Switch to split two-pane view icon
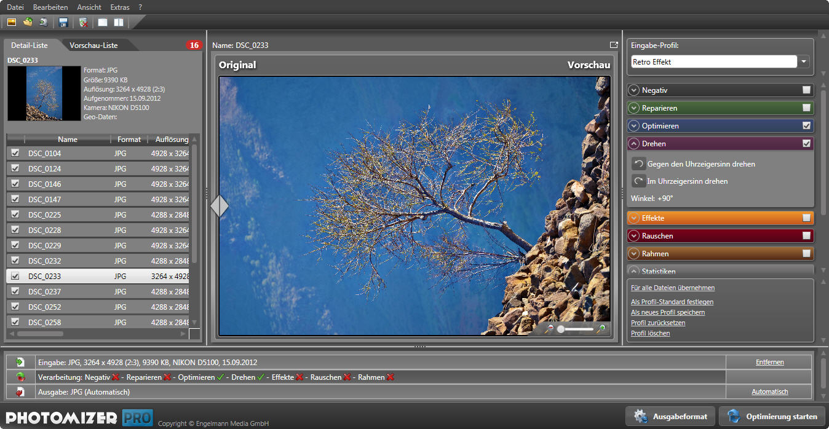Viewport: 829px width, 429px height. point(119,23)
